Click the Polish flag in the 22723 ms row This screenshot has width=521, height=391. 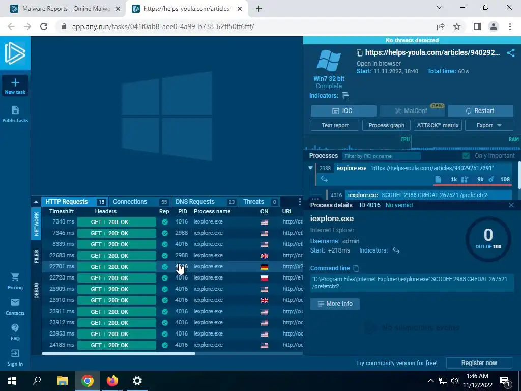265,278
